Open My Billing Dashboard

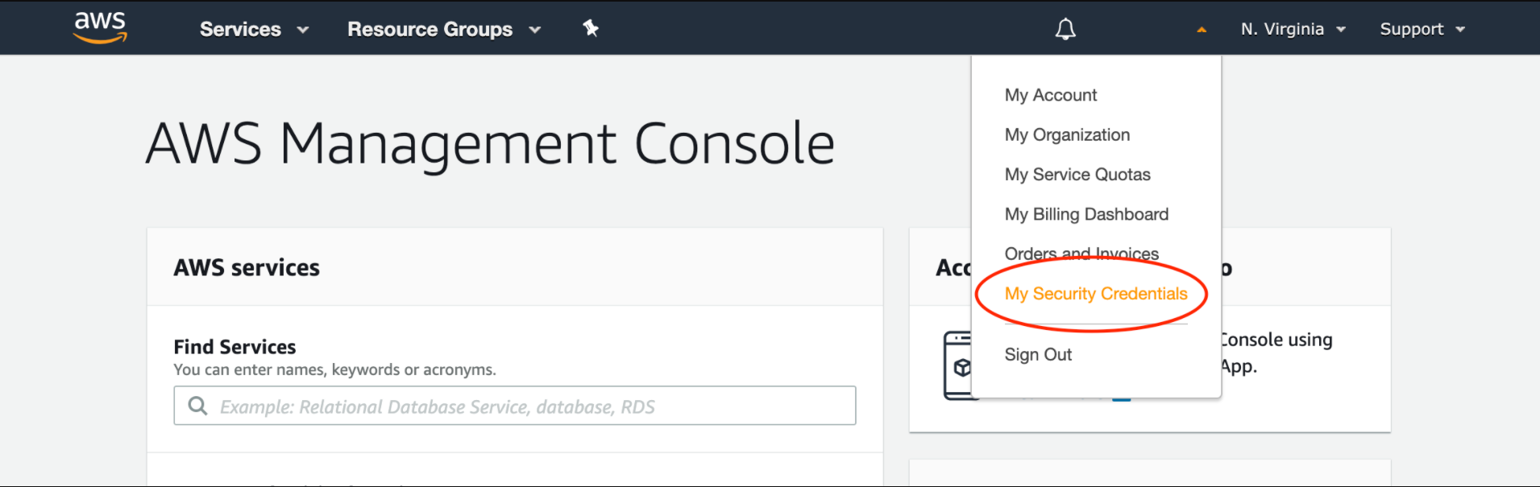point(1085,214)
